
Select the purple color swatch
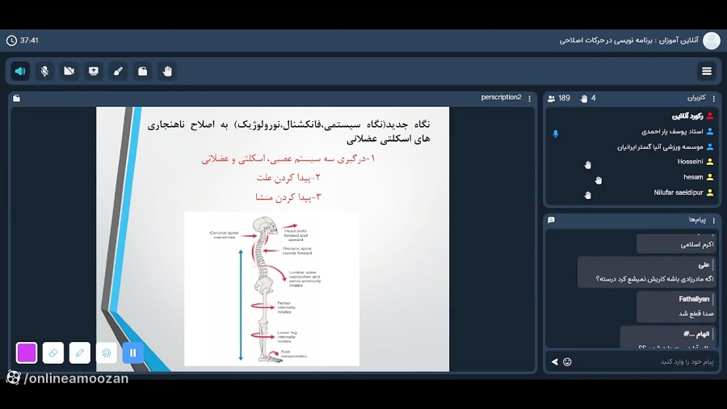(x=27, y=353)
